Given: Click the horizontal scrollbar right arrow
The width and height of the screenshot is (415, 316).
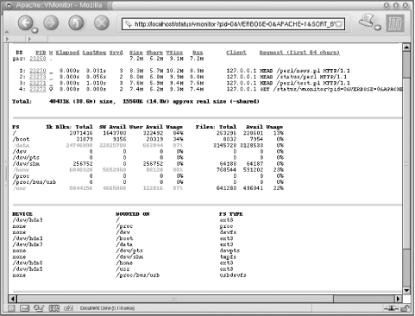Looking at the screenshot, I should point(398,299).
